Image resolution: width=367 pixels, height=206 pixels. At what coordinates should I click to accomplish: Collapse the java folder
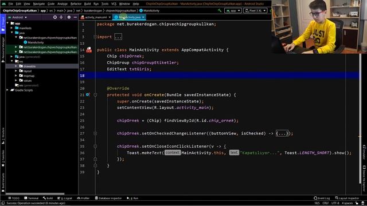coord(11,33)
